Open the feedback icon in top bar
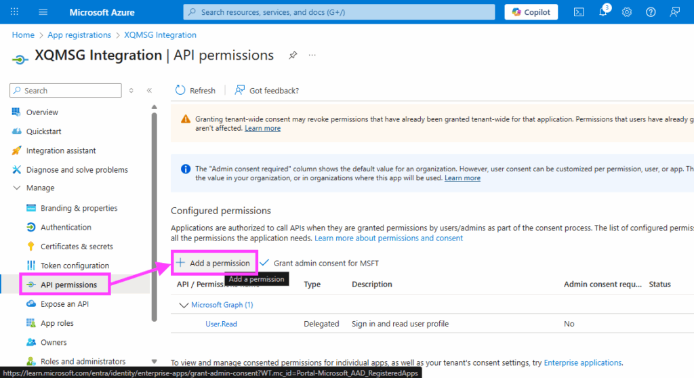This screenshot has height=378, width=694. pos(674,12)
